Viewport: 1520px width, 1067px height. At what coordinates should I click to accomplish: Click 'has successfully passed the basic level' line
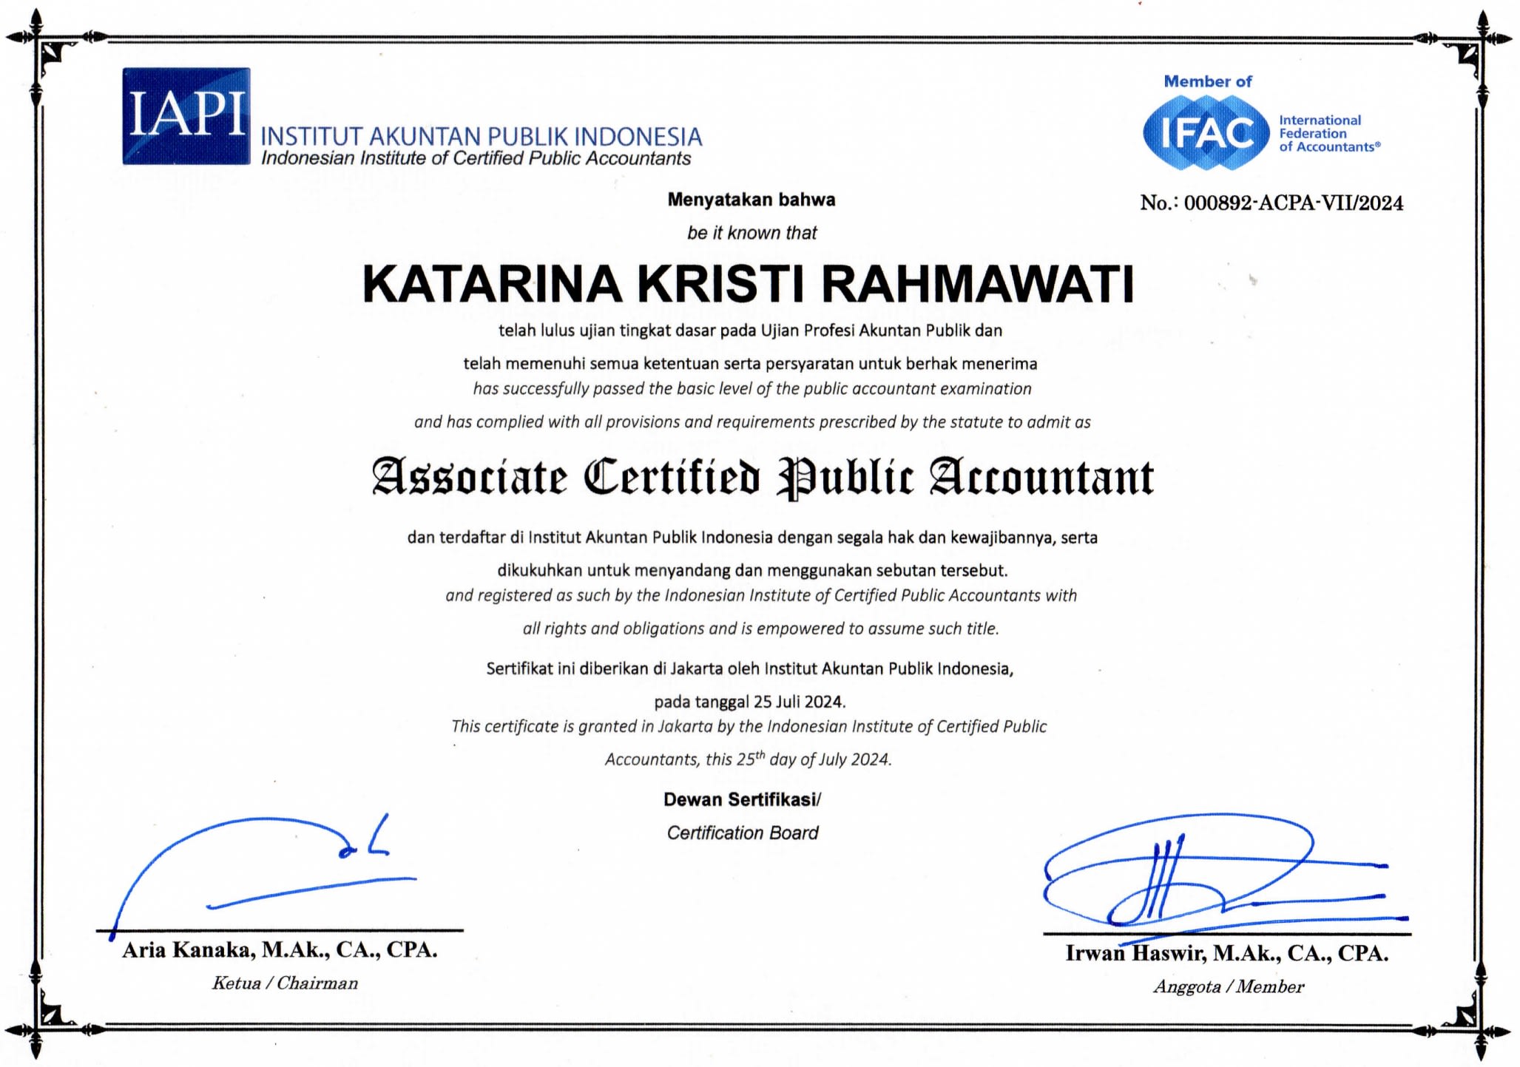(752, 389)
